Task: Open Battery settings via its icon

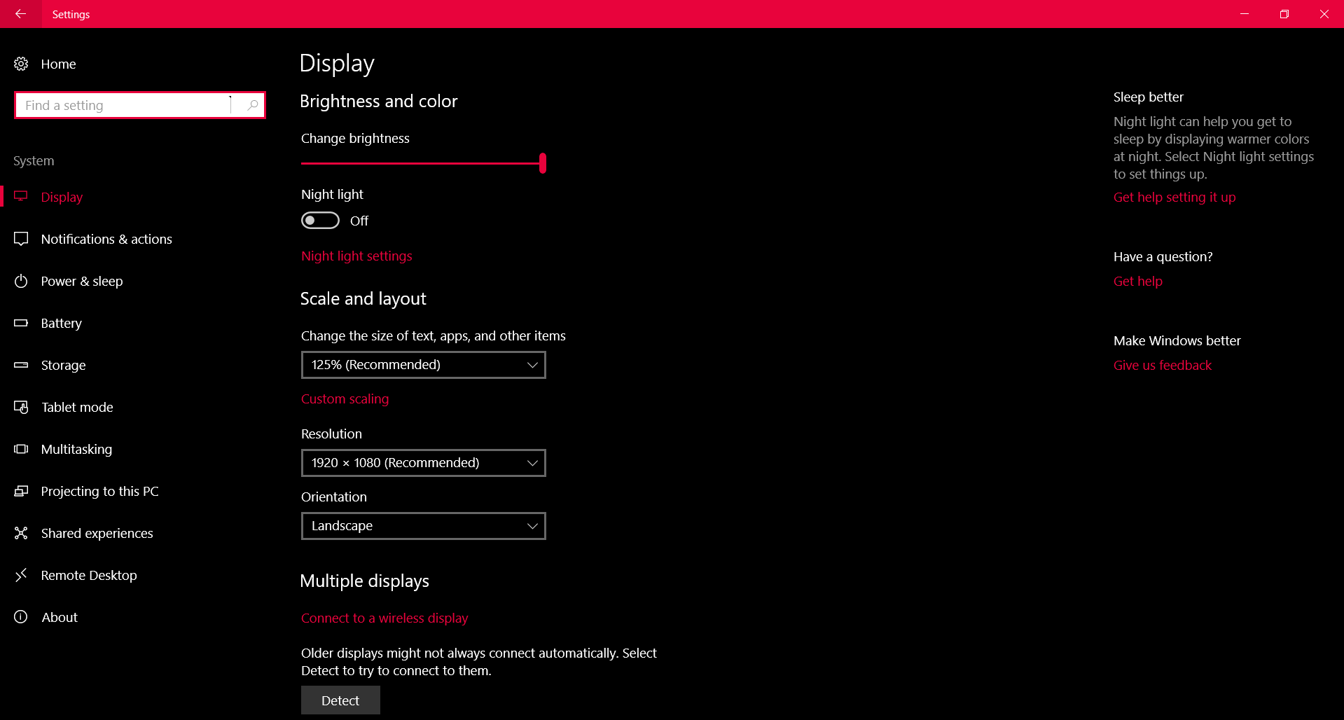Action: [x=21, y=323]
